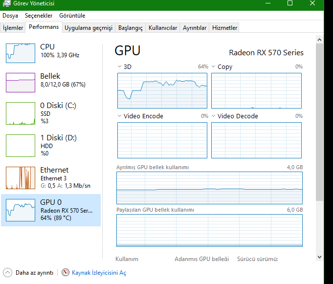333x284 pixels.
Task: Select the CPU 100% 3,39 GHz entry
Action: [51, 53]
